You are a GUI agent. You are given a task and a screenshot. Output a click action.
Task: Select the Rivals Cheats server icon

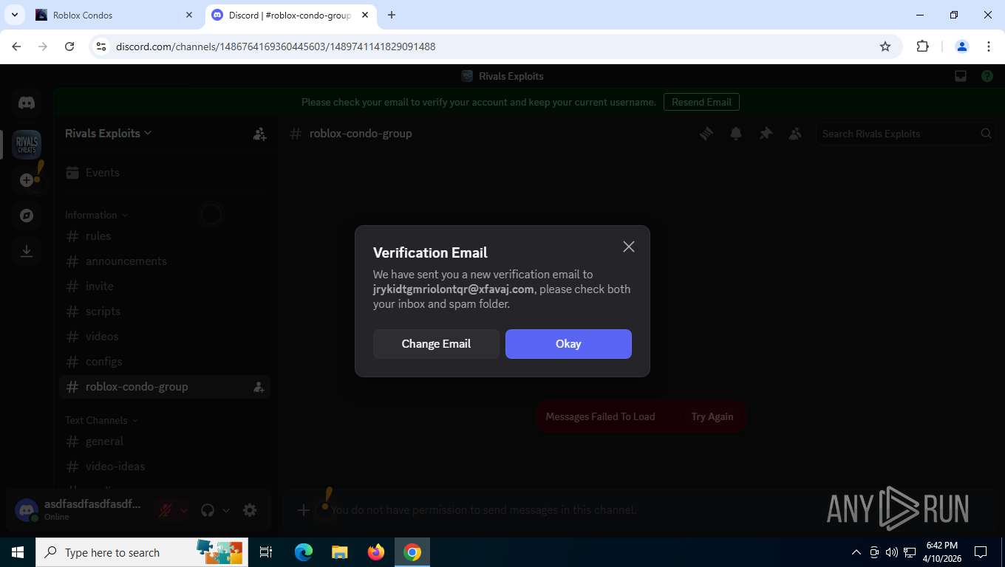tap(27, 144)
